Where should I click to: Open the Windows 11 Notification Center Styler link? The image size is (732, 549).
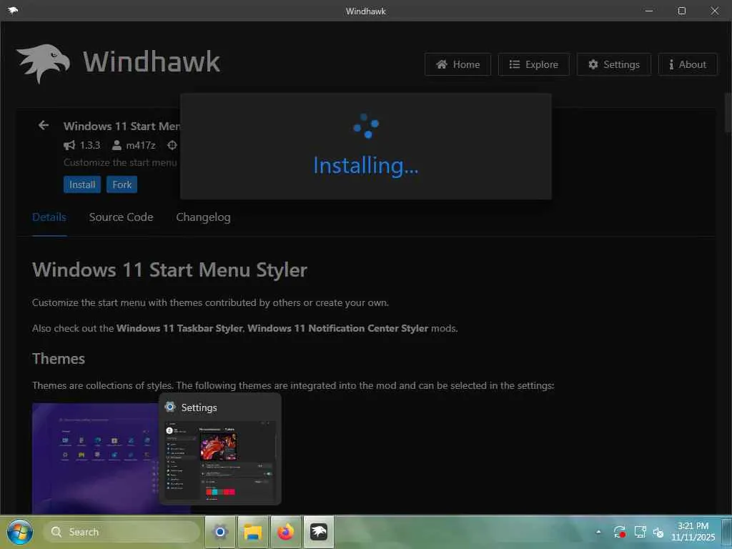click(x=337, y=328)
